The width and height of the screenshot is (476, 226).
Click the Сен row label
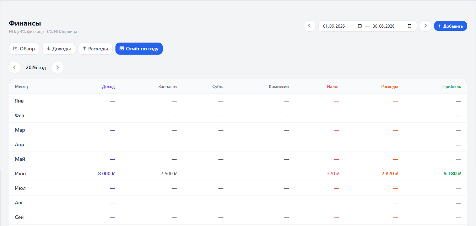(19, 217)
